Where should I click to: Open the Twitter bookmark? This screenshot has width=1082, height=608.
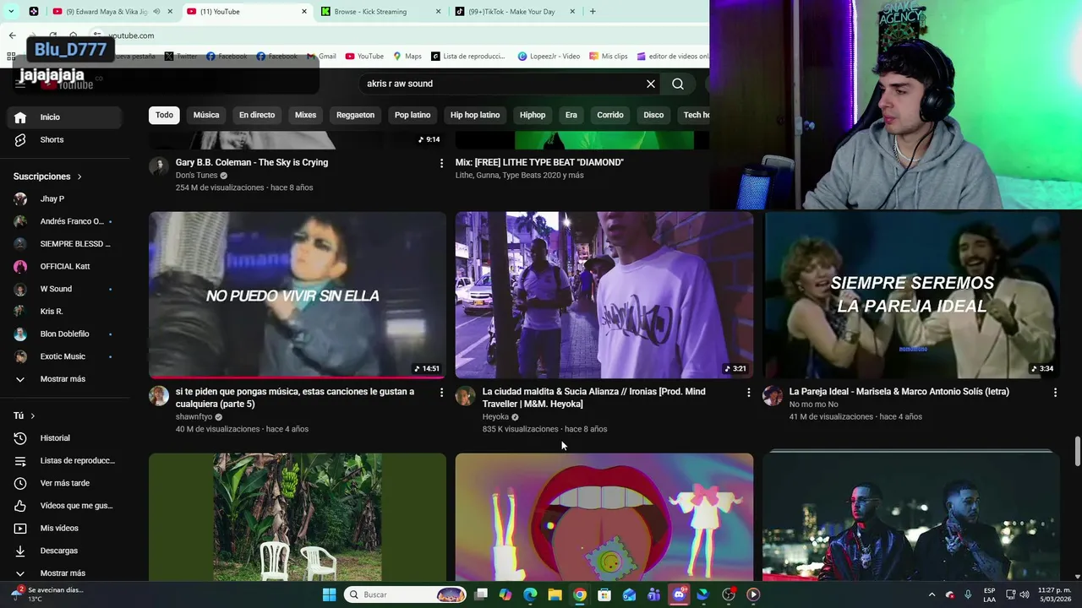181,57
